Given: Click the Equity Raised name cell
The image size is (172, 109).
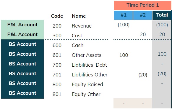Looking at the screenshot, I should (87, 85).
